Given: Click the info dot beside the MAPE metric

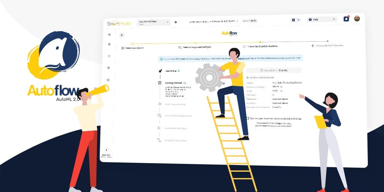Looking at the screenshot, I should (281, 91).
